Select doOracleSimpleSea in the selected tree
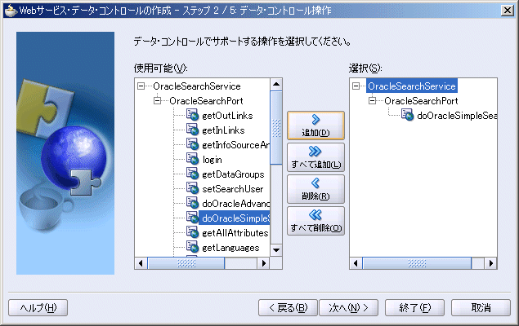The image size is (519, 326). (x=456, y=116)
